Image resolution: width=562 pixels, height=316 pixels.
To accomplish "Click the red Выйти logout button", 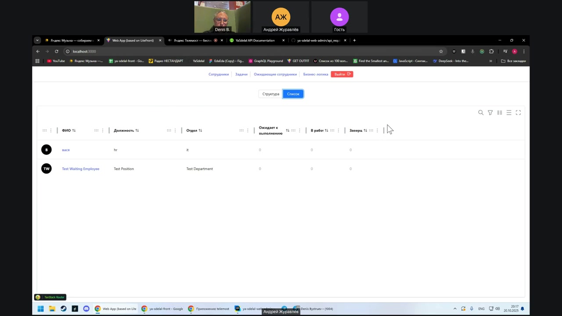I will coord(342,74).
